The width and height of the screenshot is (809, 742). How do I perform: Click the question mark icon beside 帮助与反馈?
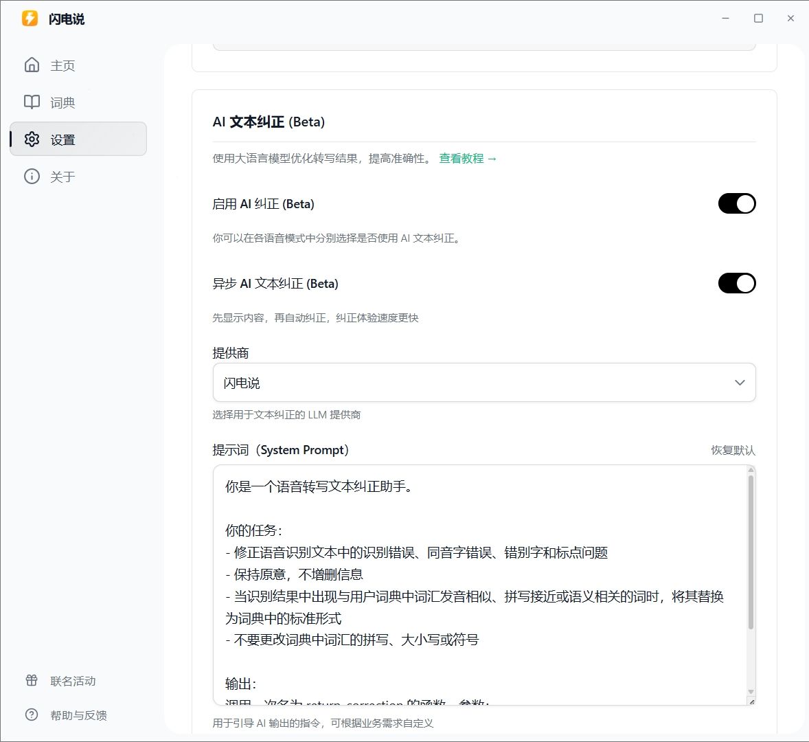[32, 715]
